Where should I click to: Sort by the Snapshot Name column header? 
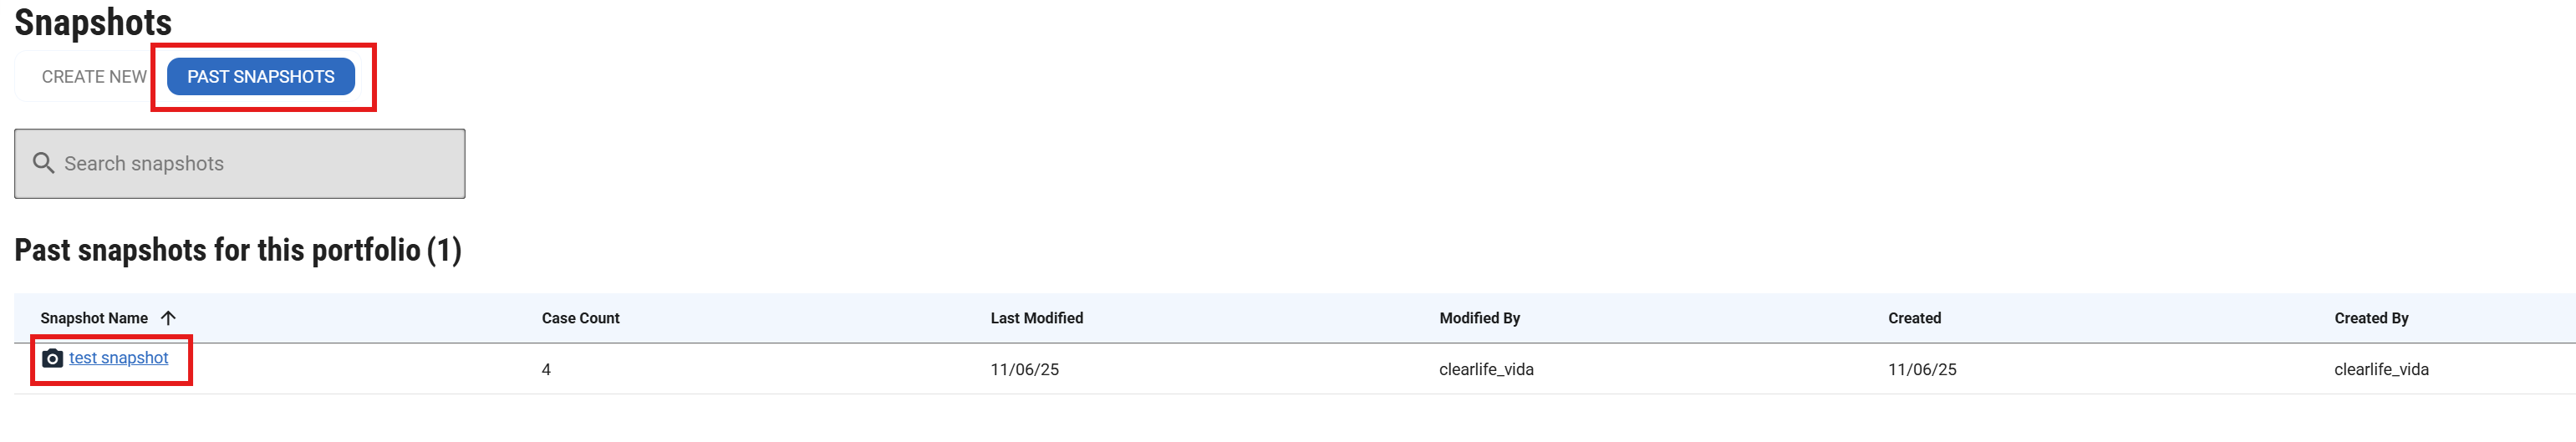point(94,318)
